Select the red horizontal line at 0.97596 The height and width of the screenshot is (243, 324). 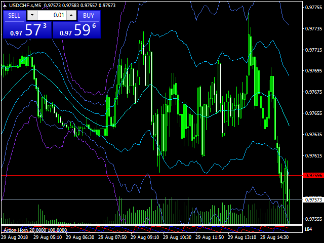click(152, 176)
